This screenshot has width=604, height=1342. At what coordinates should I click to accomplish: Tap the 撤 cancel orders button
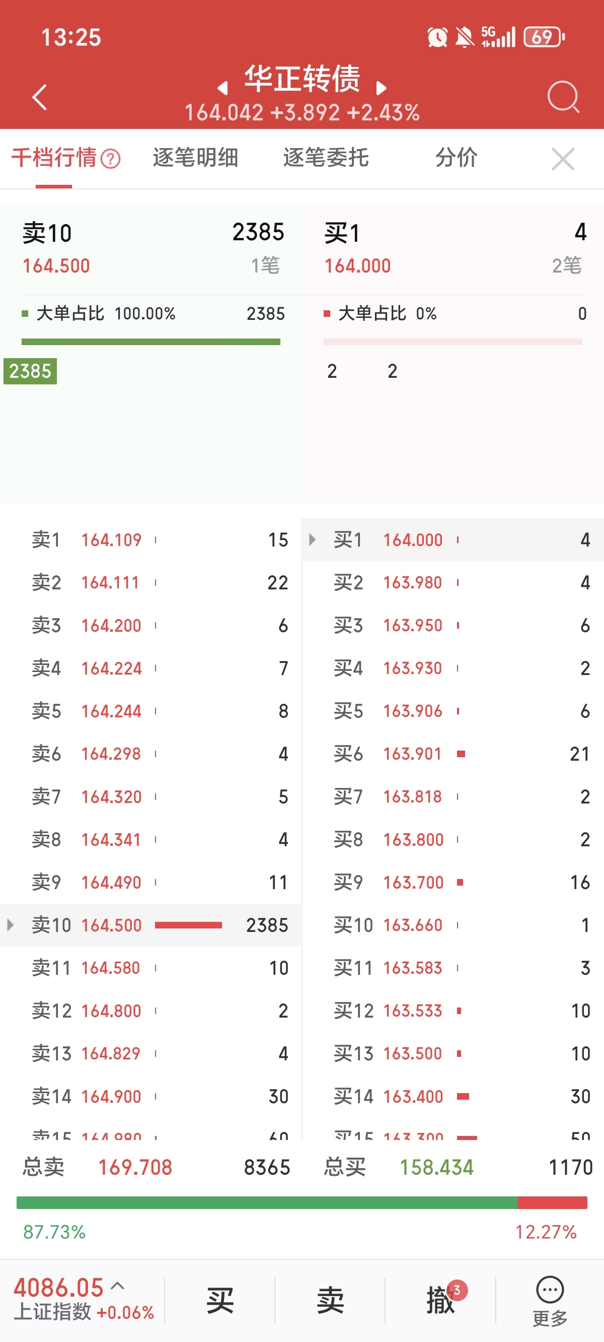pyautogui.click(x=440, y=1300)
